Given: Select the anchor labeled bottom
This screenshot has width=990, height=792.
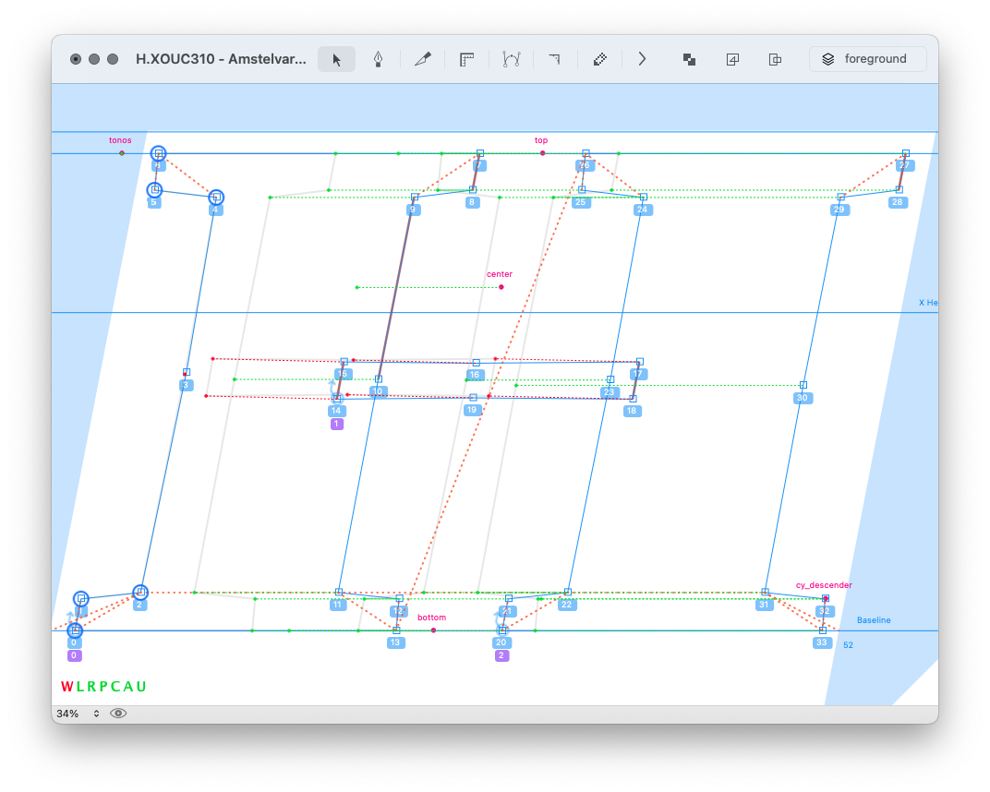Looking at the screenshot, I should 433,630.
